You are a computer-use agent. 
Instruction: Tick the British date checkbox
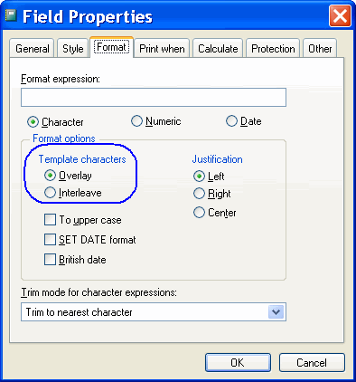pos(50,260)
